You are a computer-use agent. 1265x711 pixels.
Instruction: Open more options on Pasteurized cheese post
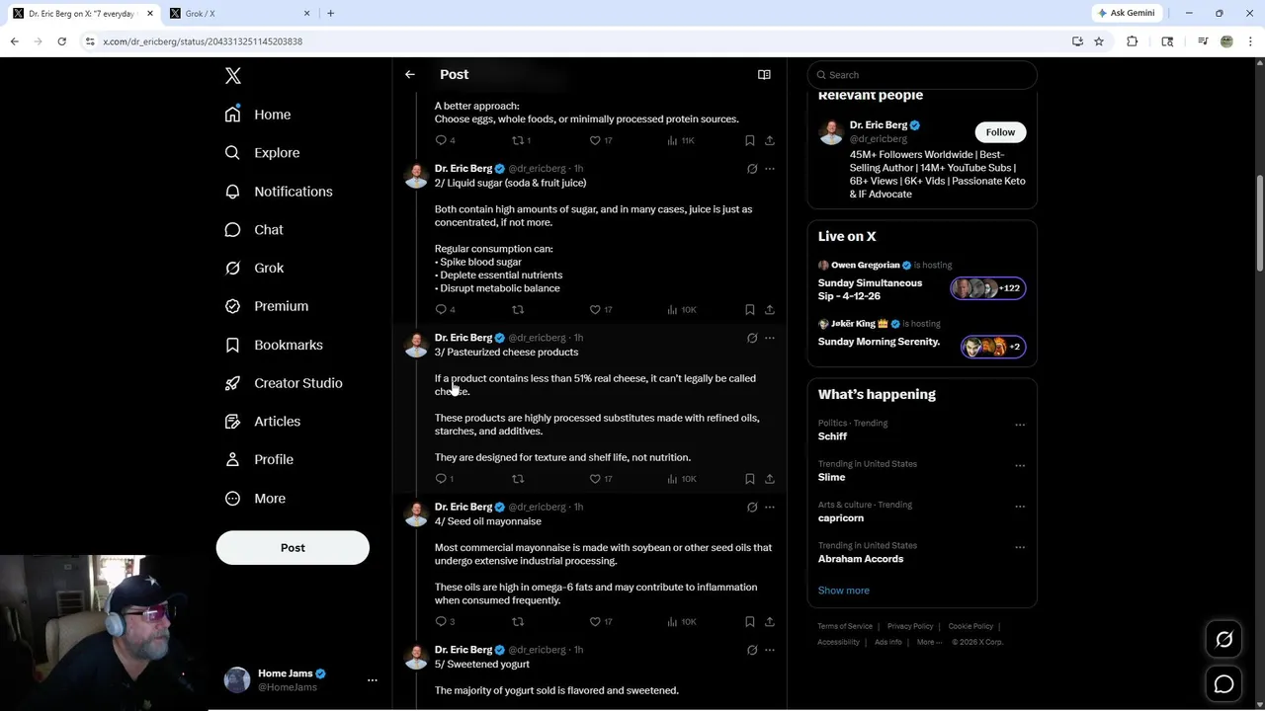[770, 338]
